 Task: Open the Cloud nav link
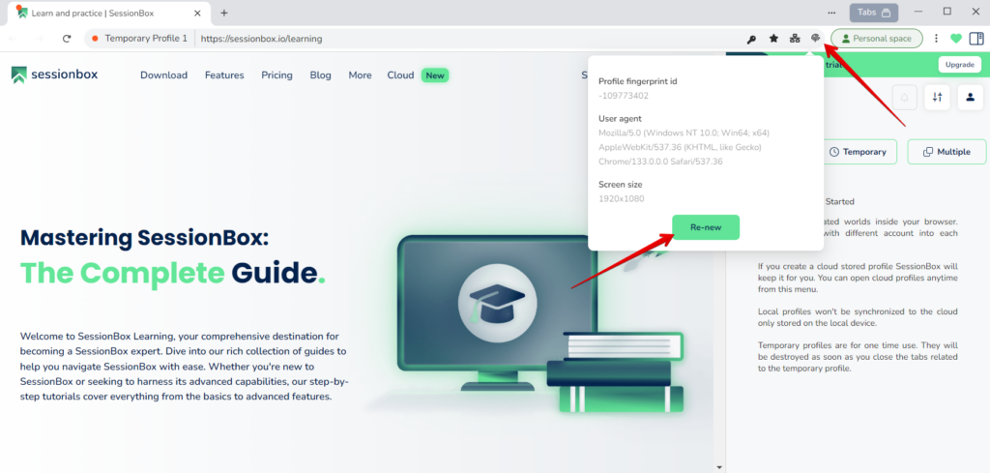[x=401, y=75]
